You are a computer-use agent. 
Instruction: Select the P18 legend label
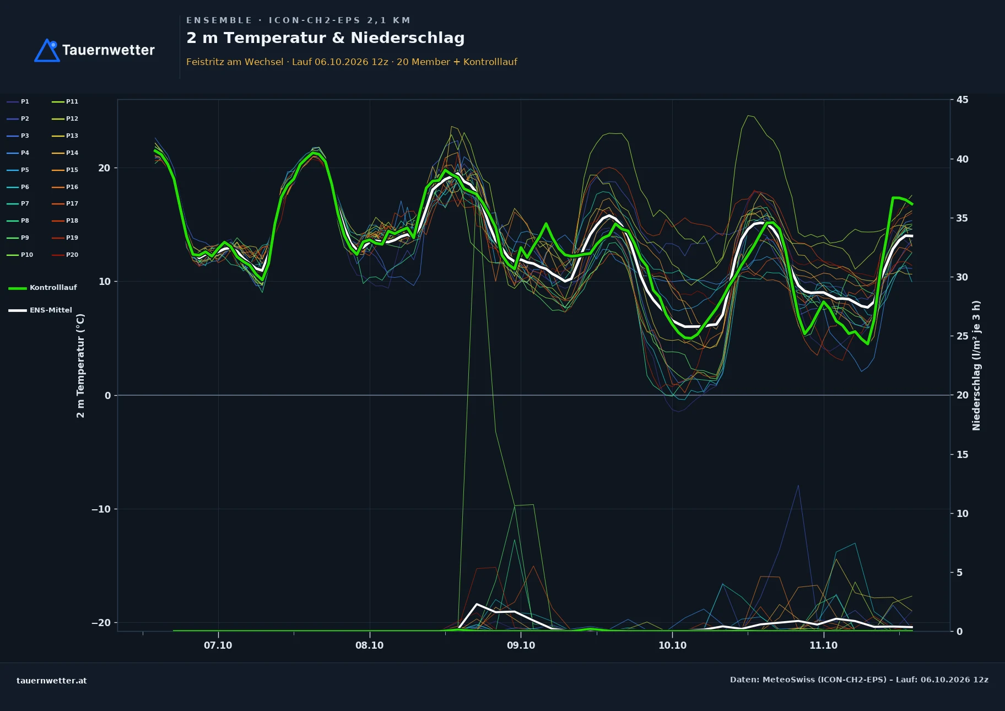point(72,220)
